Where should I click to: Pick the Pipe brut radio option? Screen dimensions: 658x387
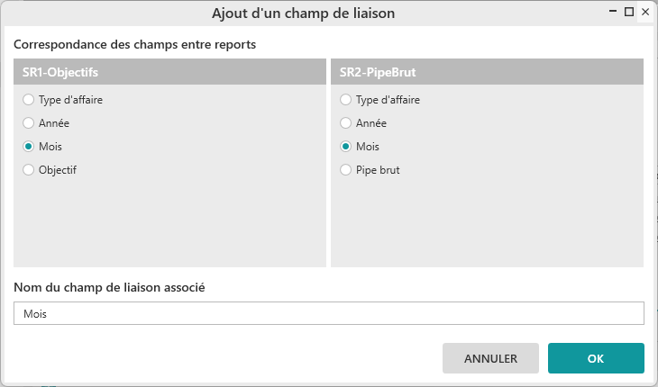[346, 169]
